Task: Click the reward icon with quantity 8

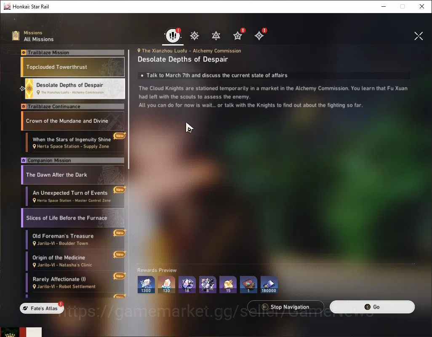Action: click(x=208, y=284)
